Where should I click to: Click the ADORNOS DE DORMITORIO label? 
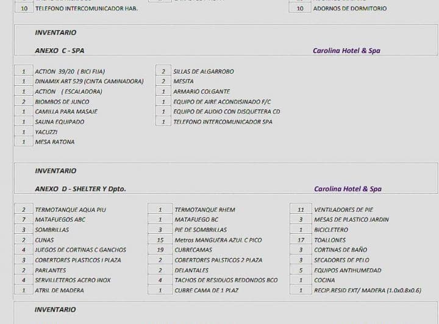[x=349, y=9]
